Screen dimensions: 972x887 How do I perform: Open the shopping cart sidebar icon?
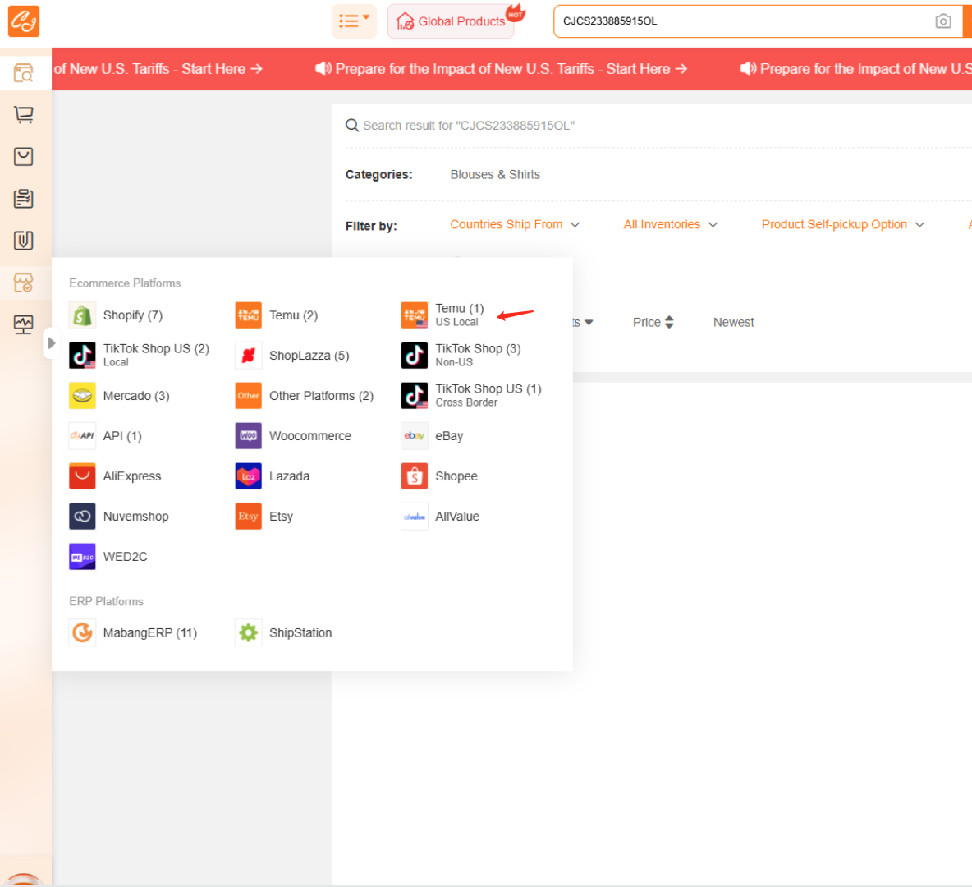24,115
